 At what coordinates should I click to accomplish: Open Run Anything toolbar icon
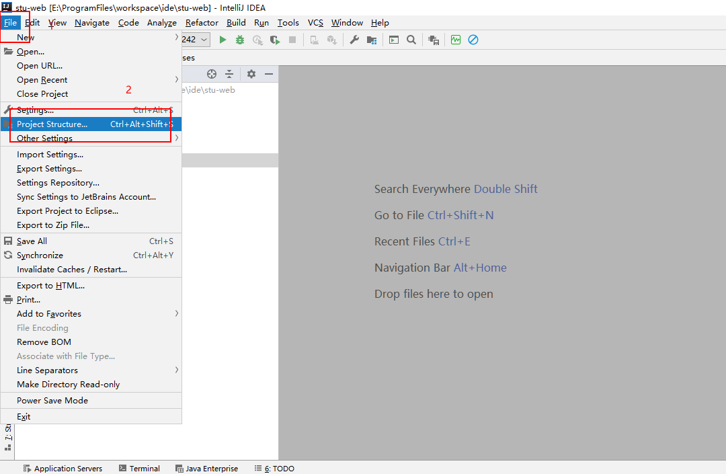[393, 40]
